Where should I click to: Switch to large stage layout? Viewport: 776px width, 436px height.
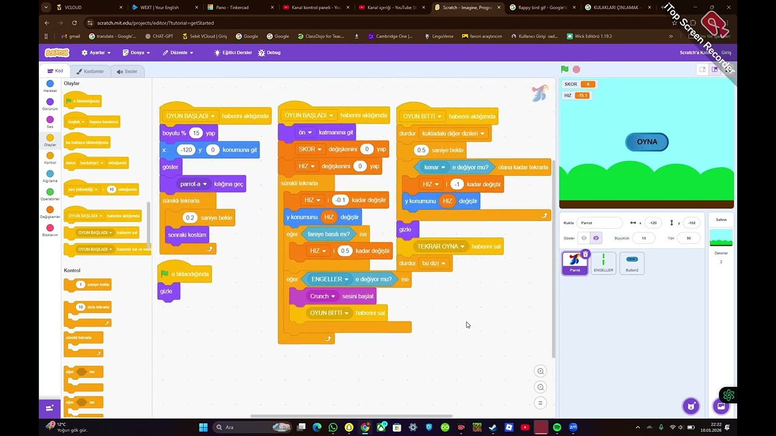[x=715, y=70]
